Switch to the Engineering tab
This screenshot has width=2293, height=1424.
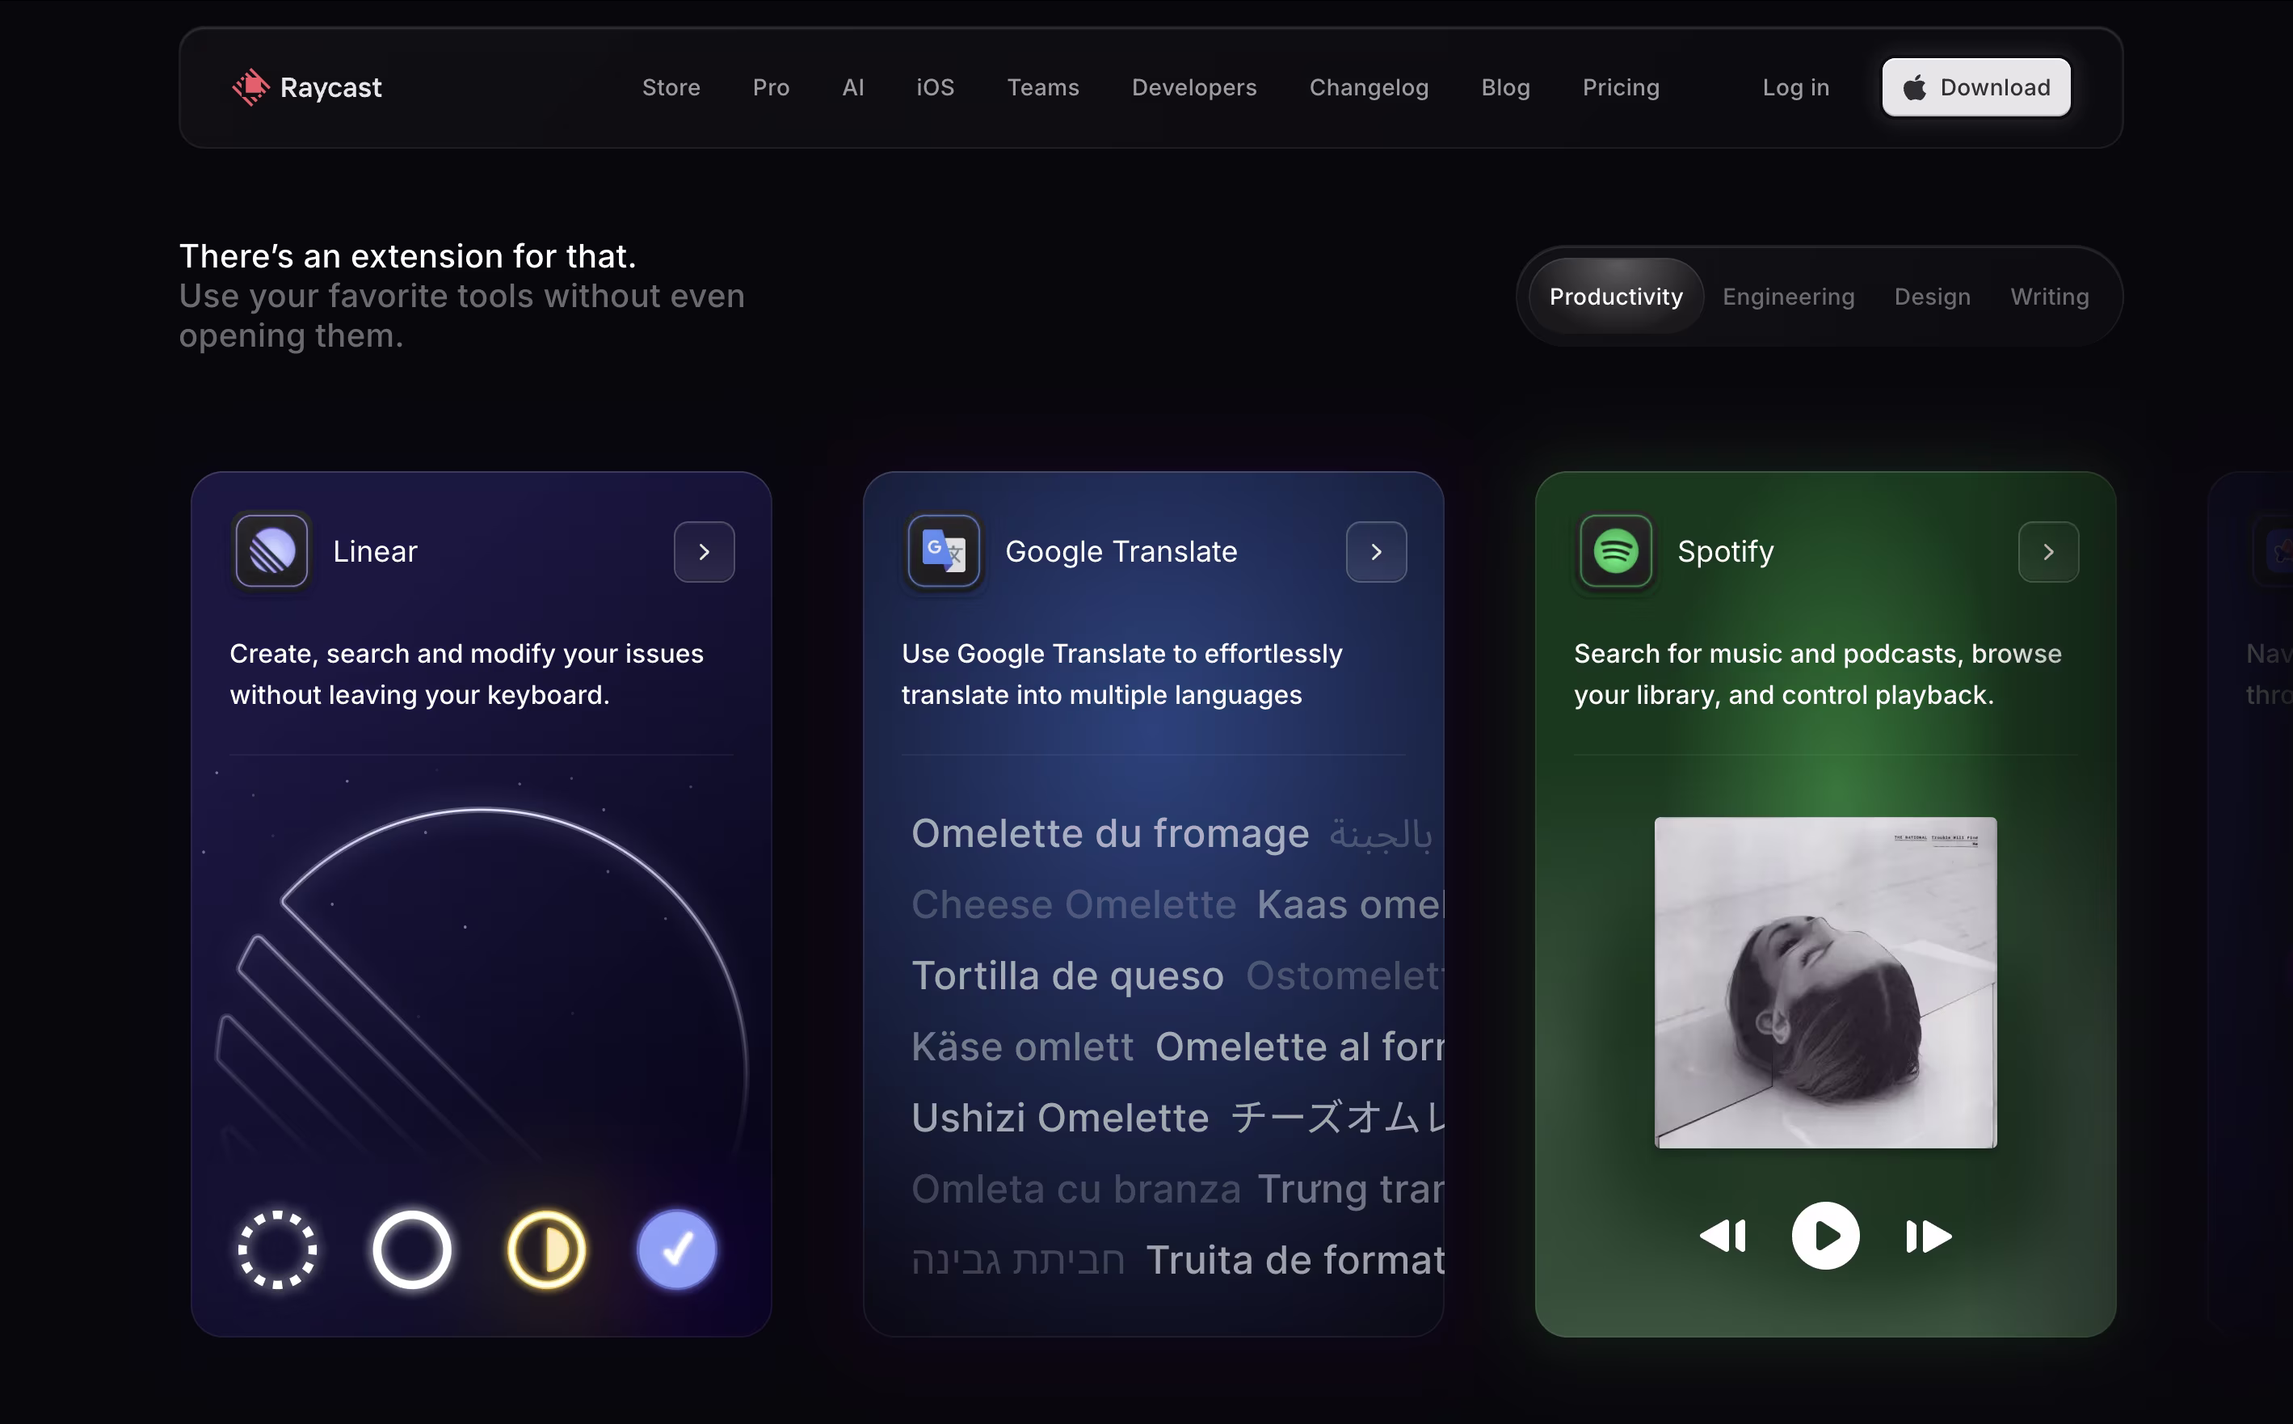1789,297
